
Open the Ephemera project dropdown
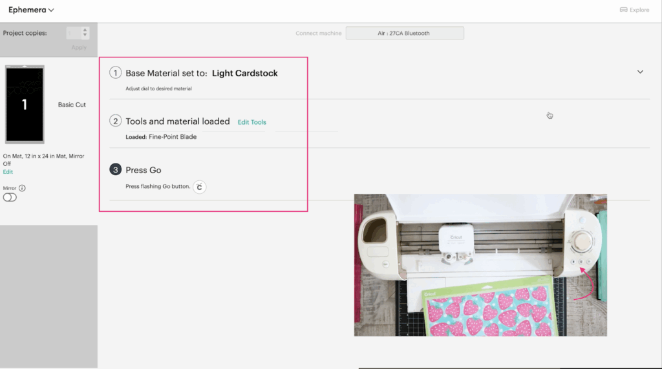tap(31, 10)
